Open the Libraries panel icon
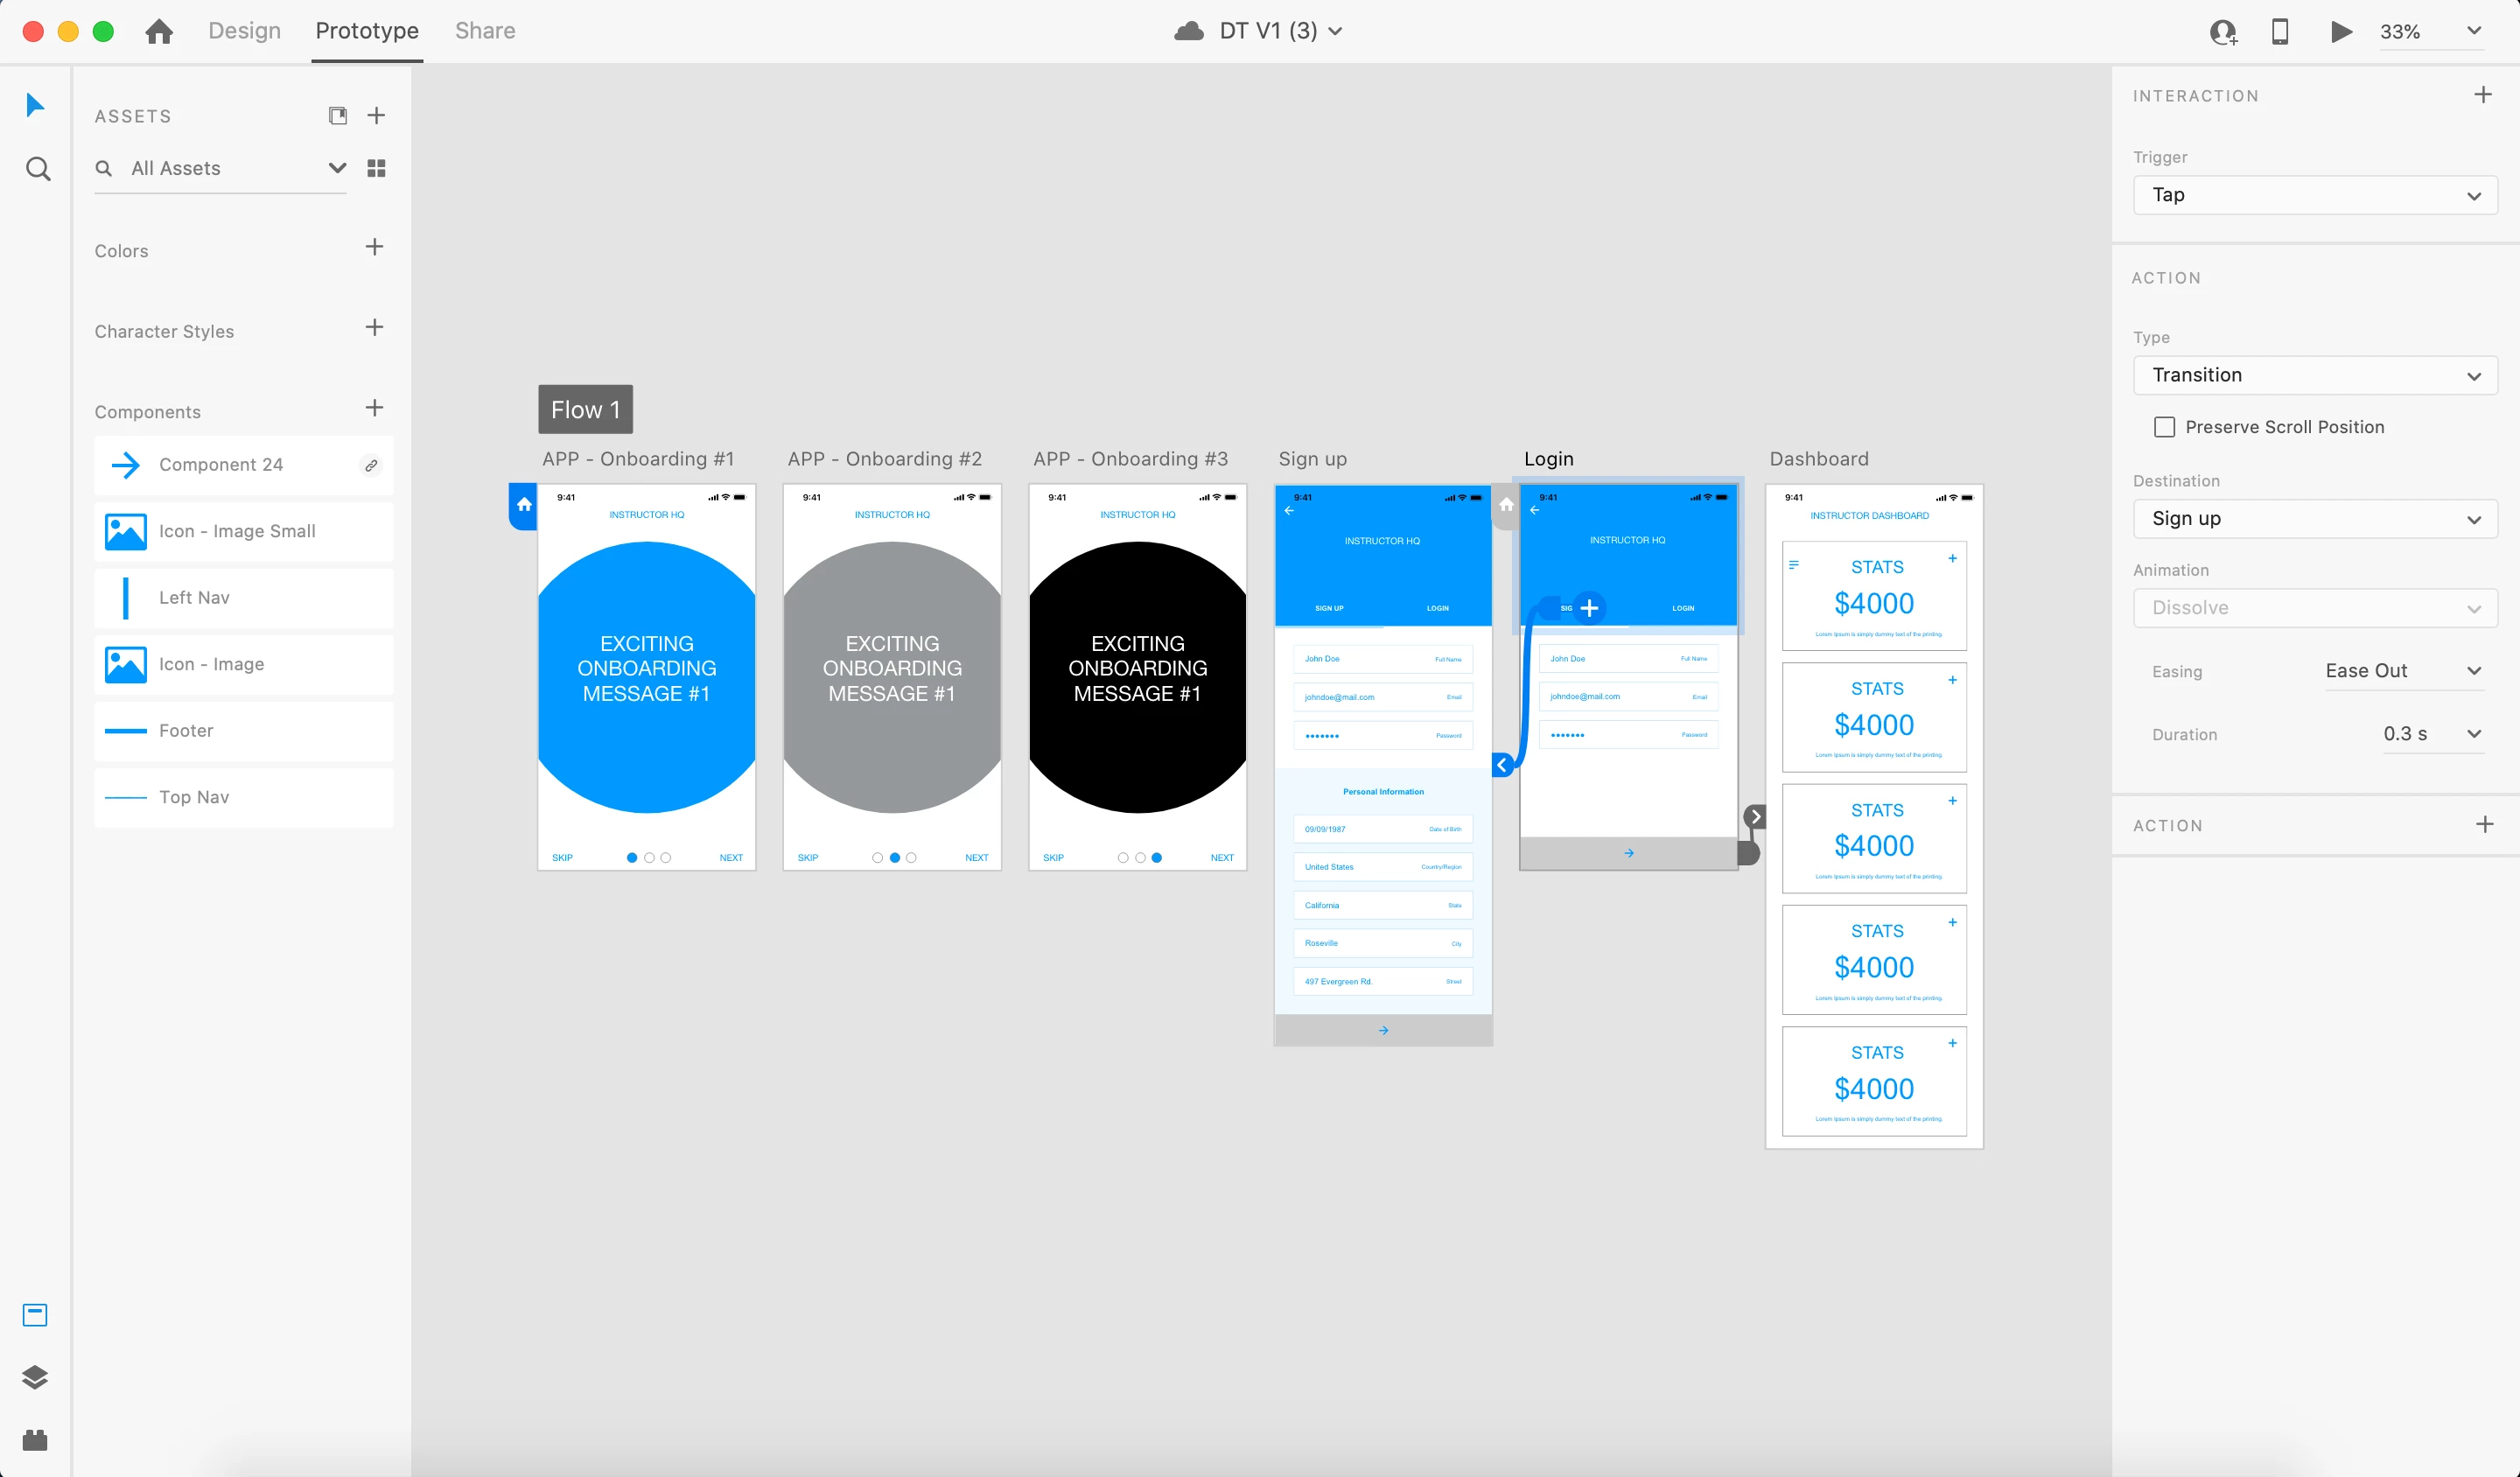Image resolution: width=2520 pixels, height=1477 pixels. point(35,1314)
